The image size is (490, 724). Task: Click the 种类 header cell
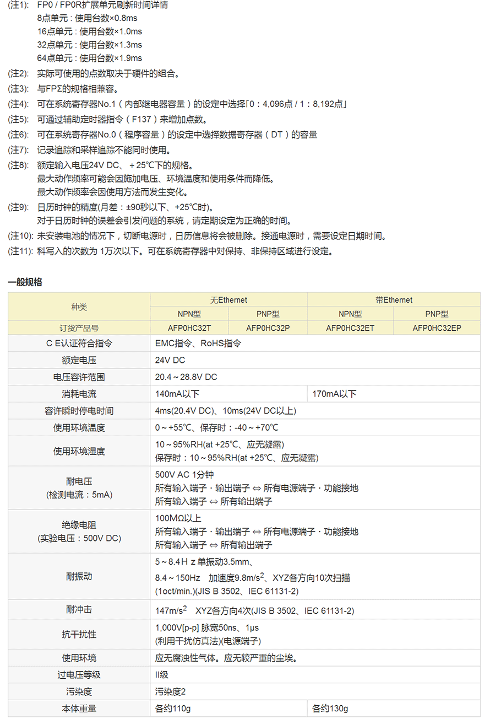(79, 307)
